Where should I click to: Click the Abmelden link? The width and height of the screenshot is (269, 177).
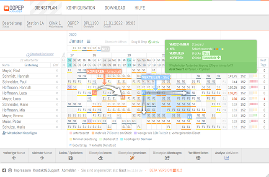(69, 170)
